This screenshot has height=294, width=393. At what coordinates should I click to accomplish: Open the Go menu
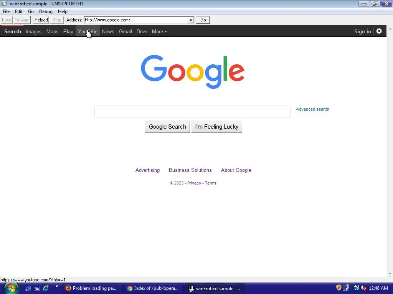pos(31,11)
